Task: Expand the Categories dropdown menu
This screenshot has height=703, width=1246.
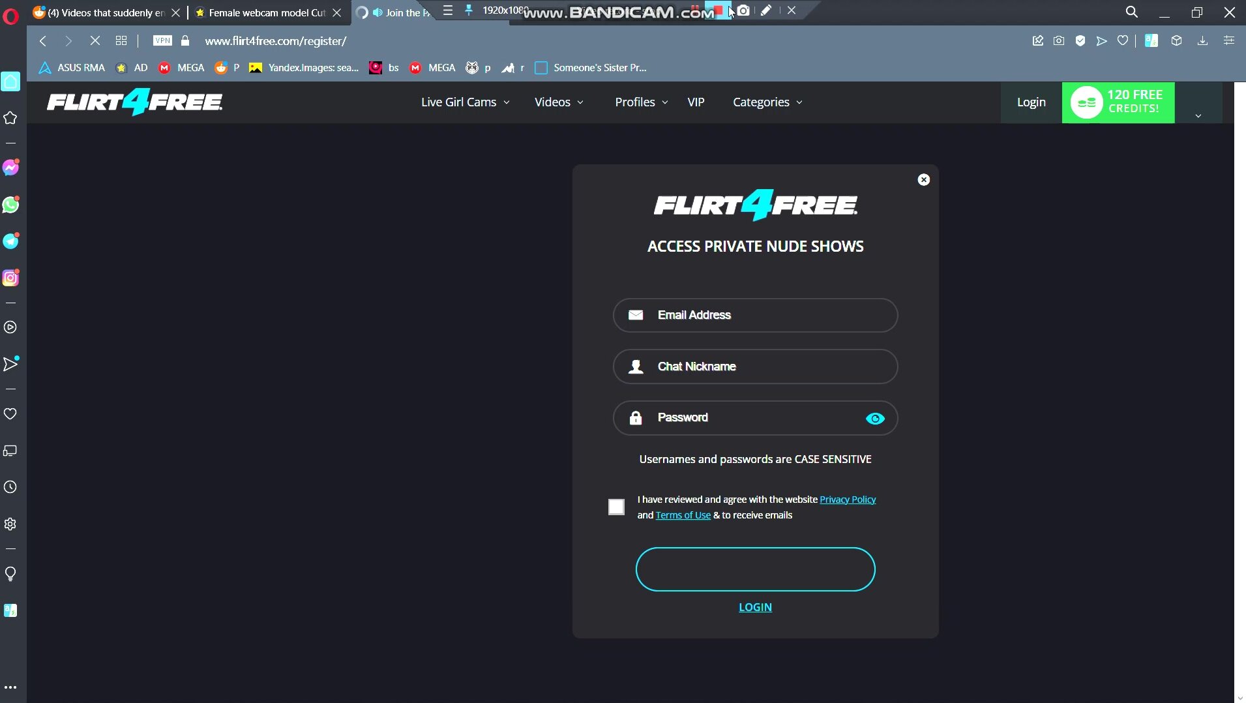Action: click(767, 102)
